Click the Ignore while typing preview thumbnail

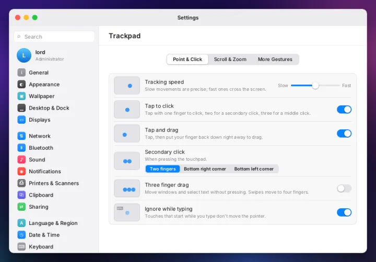pos(127,212)
